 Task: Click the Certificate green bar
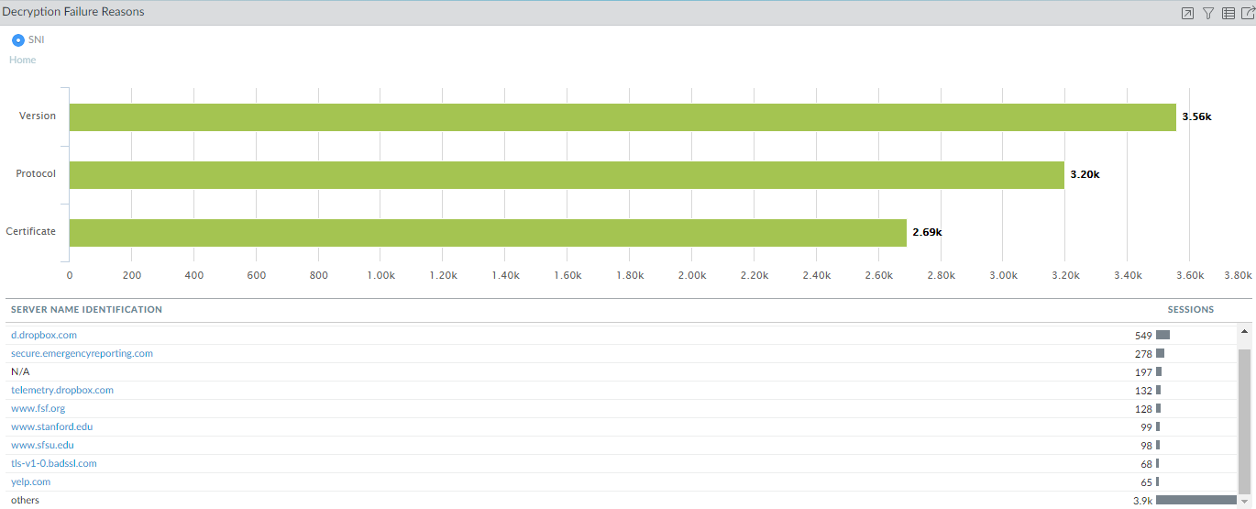[x=487, y=233]
